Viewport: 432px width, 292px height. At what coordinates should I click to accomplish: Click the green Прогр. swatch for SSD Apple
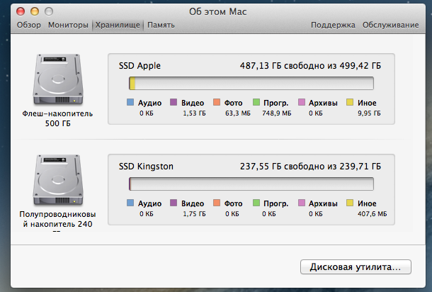coord(256,102)
